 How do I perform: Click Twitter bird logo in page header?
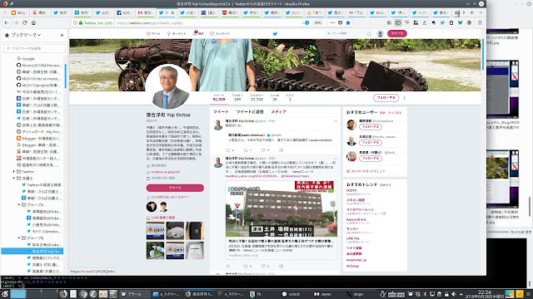coord(275,33)
